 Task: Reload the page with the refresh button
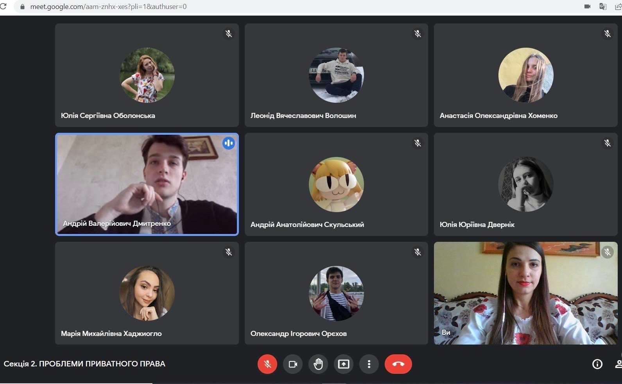tap(4, 7)
